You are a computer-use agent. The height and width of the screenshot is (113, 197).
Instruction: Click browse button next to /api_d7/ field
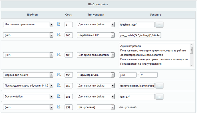coord(159,97)
